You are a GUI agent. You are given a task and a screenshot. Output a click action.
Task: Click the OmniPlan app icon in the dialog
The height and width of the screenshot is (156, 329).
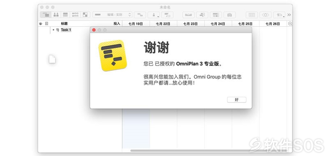[x=113, y=56]
